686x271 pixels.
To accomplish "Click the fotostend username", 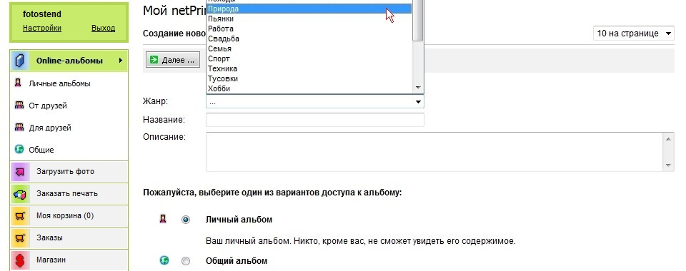I will pyautogui.click(x=42, y=14).
